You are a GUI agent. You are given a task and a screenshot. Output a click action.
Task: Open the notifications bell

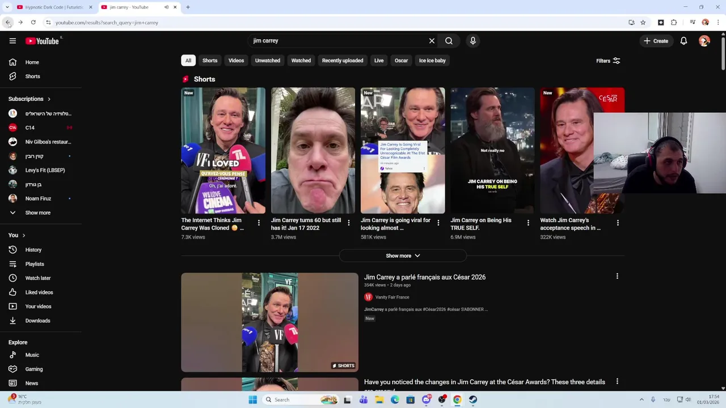point(683,41)
